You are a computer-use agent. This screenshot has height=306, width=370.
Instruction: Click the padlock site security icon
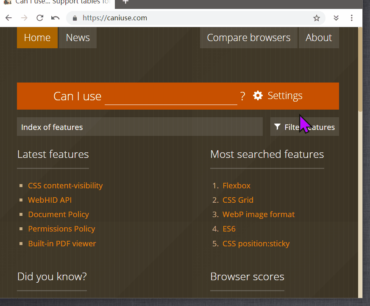(x=75, y=18)
